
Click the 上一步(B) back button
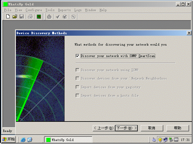click(x=104, y=128)
